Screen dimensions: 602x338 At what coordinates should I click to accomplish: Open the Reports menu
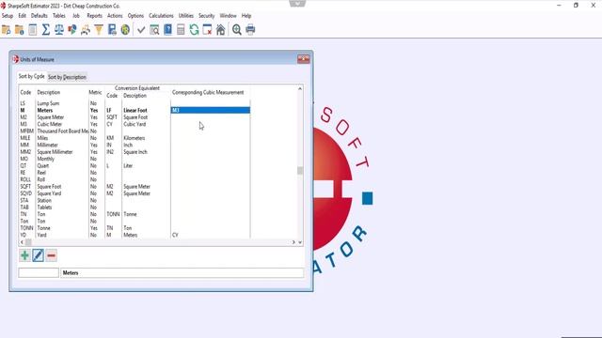pos(94,16)
